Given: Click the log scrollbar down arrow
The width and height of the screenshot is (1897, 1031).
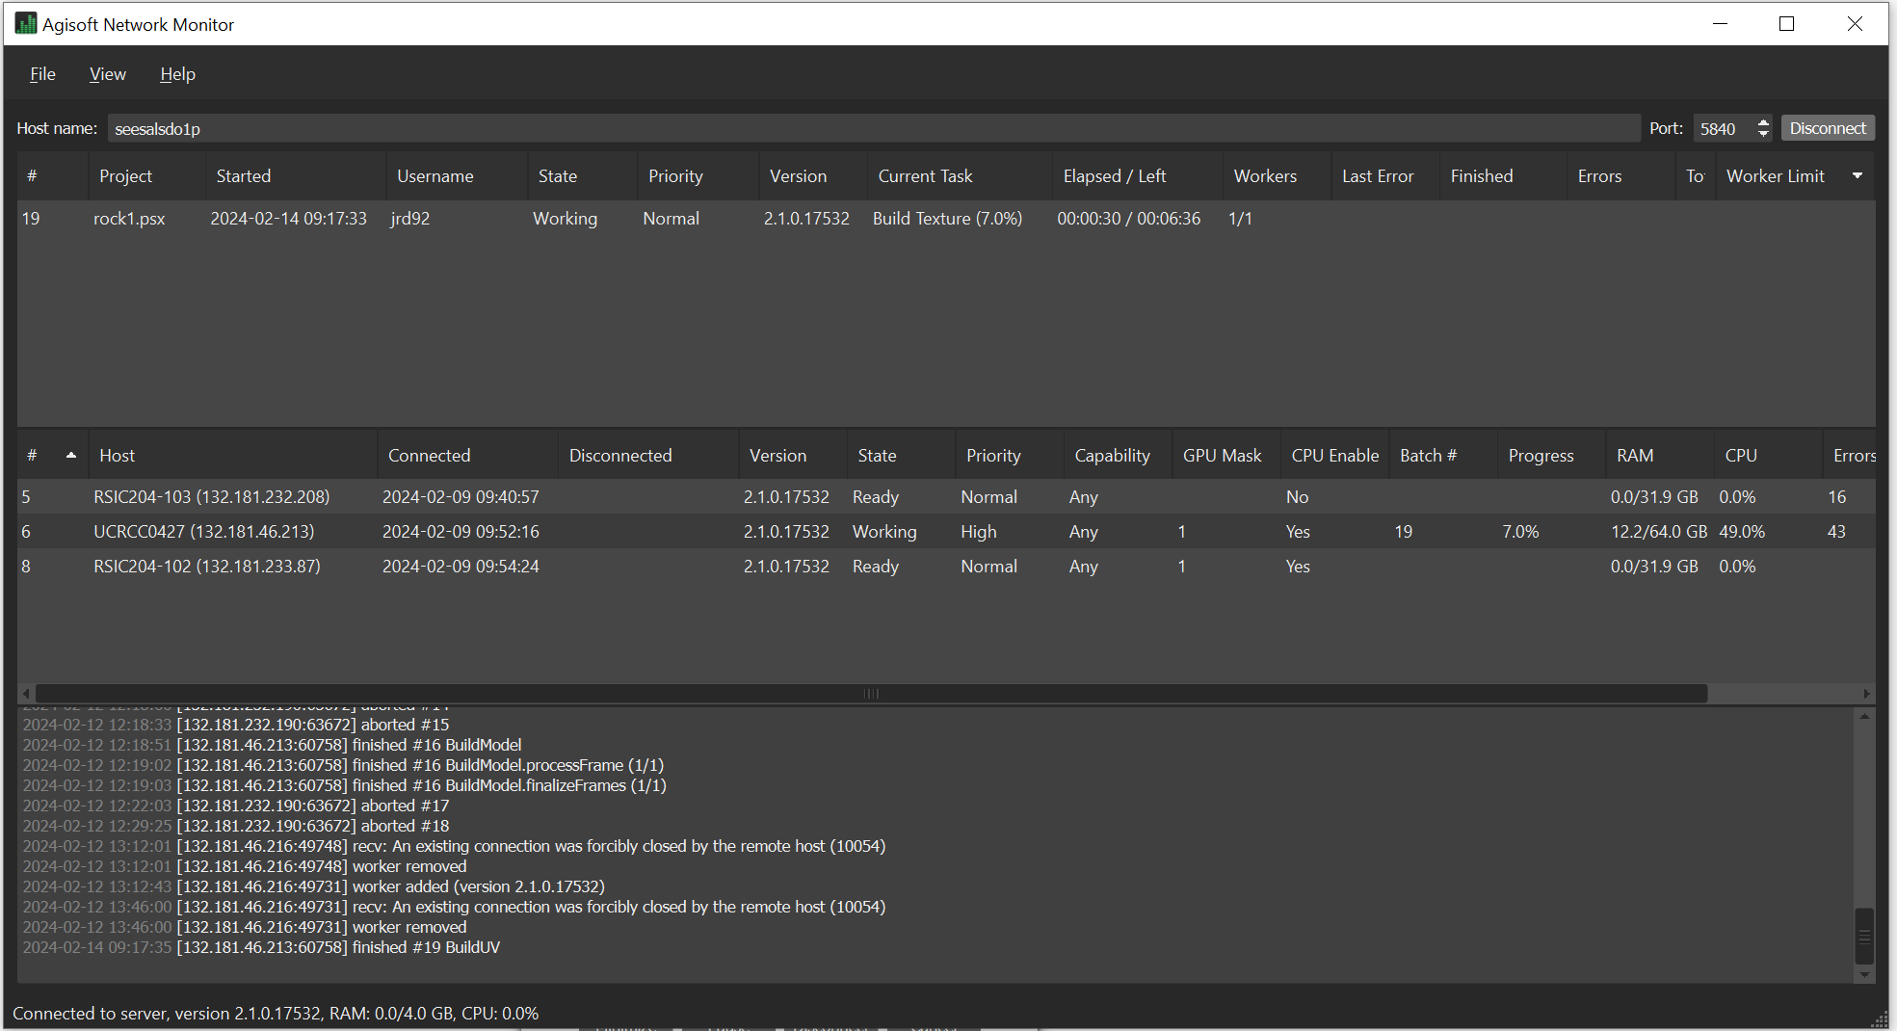Looking at the screenshot, I should pyautogui.click(x=1864, y=975).
